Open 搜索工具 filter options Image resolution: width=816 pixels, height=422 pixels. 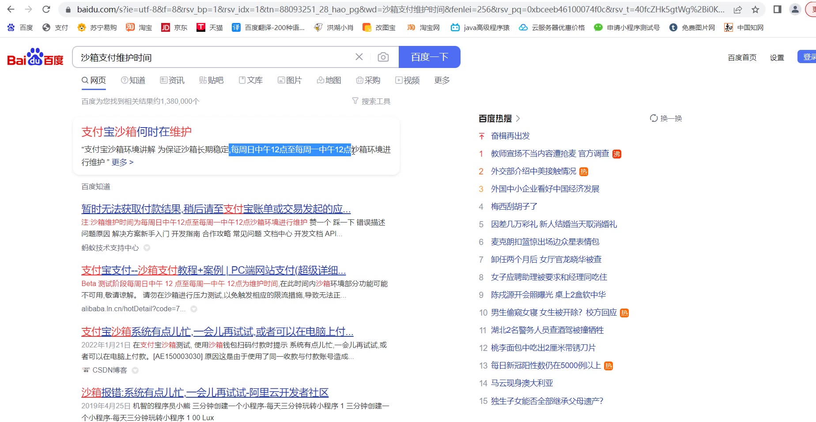tap(371, 101)
